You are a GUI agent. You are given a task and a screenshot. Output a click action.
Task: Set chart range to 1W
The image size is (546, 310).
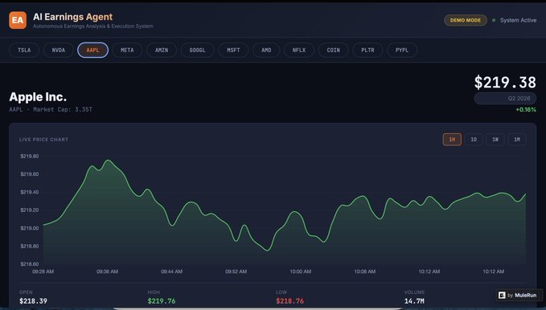pyautogui.click(x=495, y=140)
